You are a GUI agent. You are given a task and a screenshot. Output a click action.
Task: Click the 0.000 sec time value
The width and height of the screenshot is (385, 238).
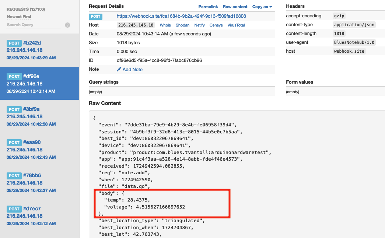pyautogui.click(x=127, y=52)
